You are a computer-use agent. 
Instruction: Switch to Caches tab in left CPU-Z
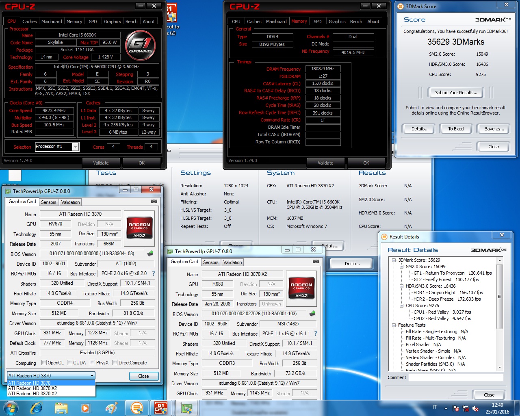click(x=29, y=22)
